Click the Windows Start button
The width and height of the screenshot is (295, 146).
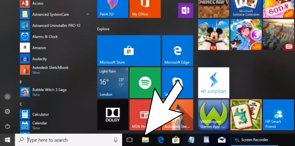[x=7, y=140]
